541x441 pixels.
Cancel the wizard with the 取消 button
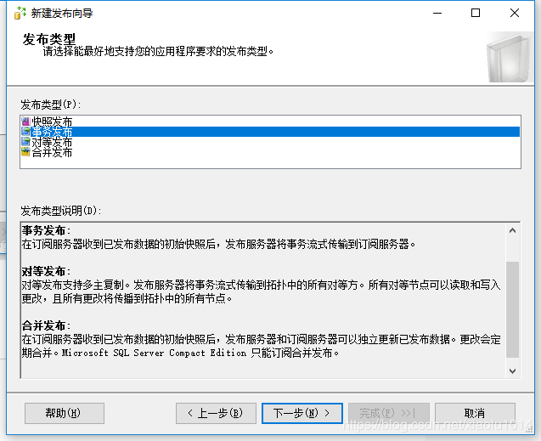(x=475, y=413)
